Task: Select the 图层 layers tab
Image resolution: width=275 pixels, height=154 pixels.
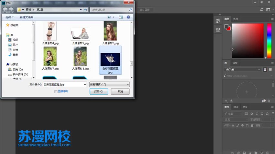Action: coord(227,107)
